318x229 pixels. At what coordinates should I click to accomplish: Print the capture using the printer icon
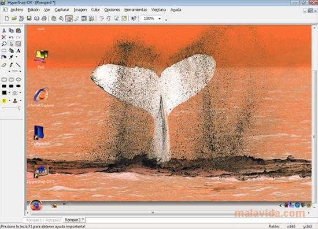pyautogui.click(x=44, y=19)
